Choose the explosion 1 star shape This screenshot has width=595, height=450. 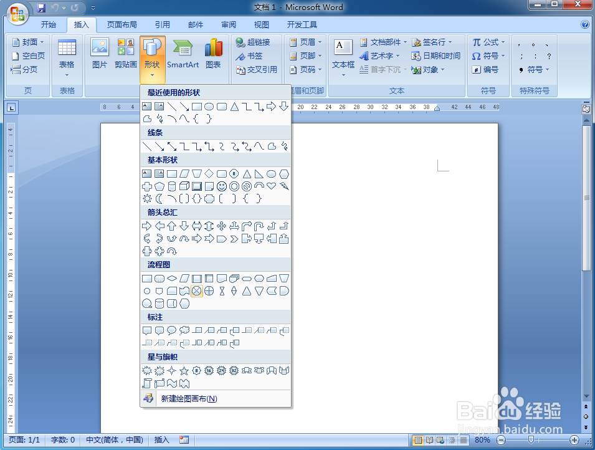click(x=147, y=371)
